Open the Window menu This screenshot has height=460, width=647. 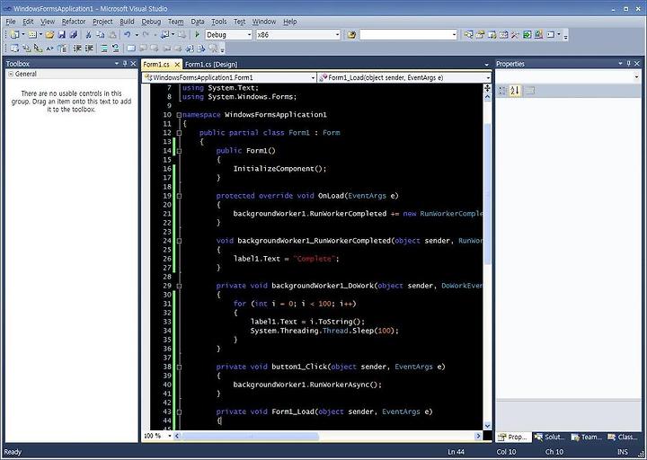tap(263, 22)
